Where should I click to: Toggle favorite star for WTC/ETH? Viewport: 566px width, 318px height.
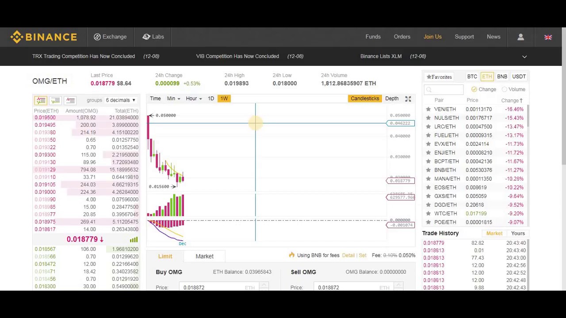428,213
